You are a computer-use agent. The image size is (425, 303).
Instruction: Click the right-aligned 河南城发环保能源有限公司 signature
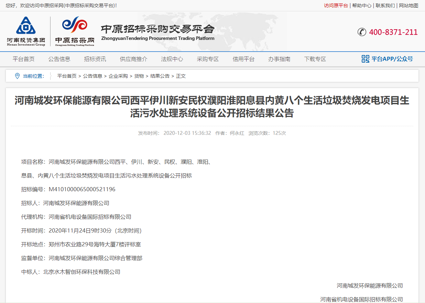point(370,285)
